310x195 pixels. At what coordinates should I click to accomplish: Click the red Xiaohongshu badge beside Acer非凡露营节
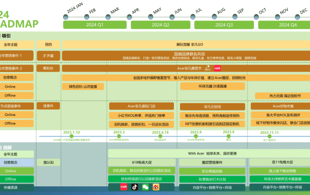click(x=218, y=68)
